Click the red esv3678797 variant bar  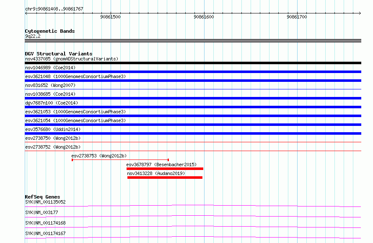tap(165, 169)
